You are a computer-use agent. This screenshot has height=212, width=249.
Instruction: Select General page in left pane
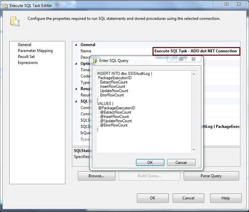pyautogui.click(x=25, y=45)
